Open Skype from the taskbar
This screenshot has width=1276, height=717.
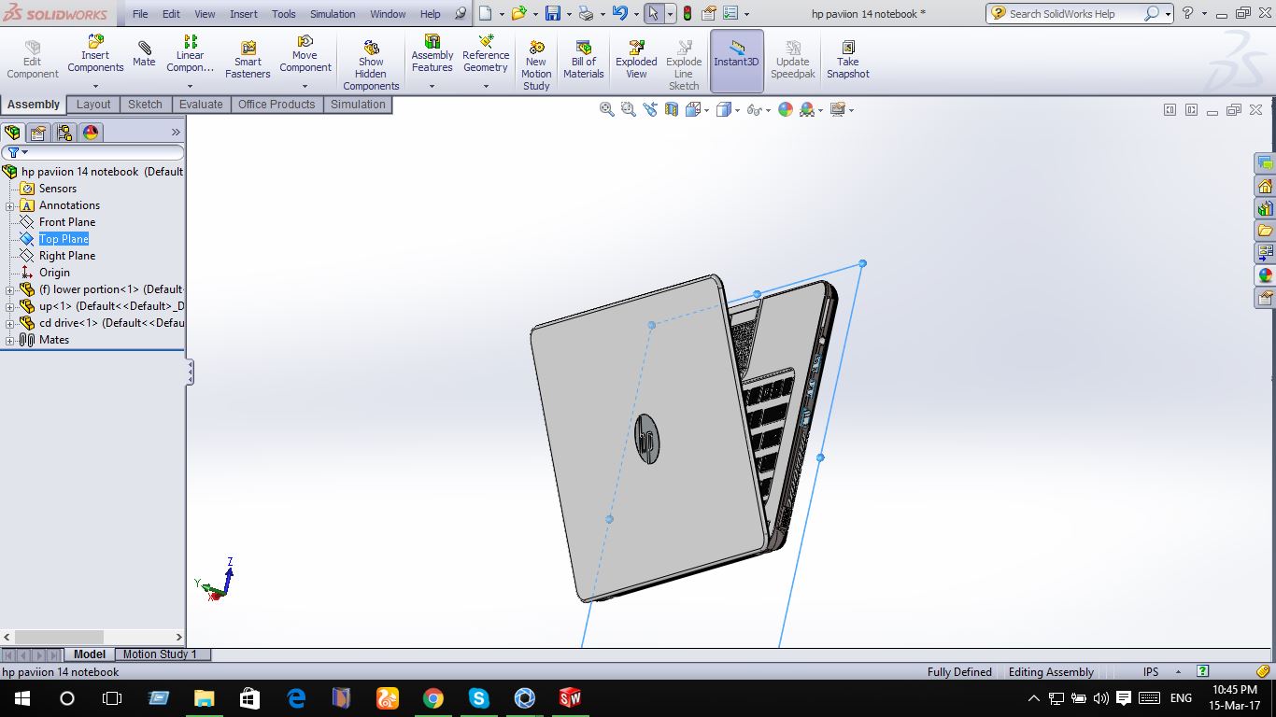478,697
